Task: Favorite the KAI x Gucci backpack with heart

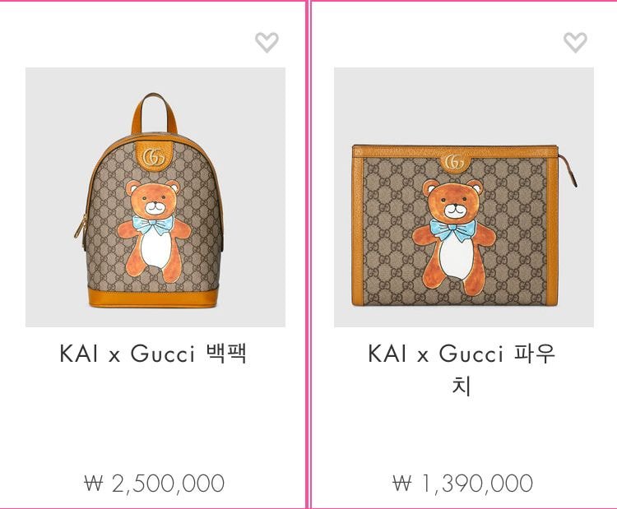Action: click(267, 42)
